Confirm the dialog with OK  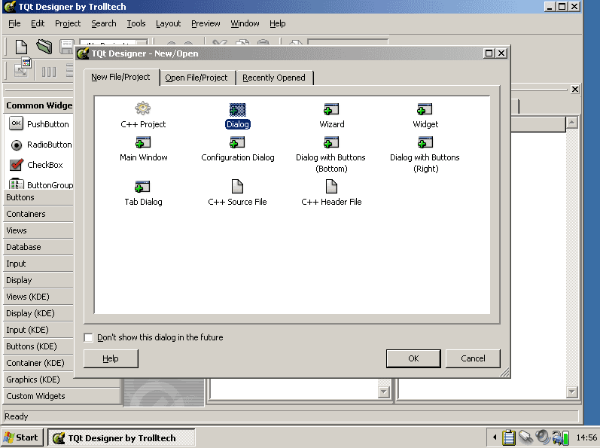pos(413,358)
